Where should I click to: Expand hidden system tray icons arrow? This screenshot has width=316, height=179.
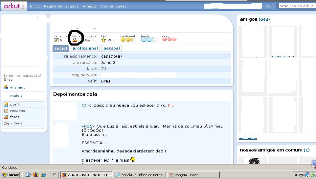295,175
